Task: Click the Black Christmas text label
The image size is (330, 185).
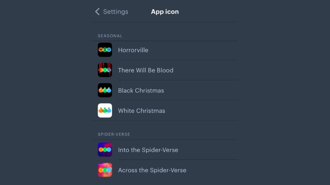Action: [141, 91]
